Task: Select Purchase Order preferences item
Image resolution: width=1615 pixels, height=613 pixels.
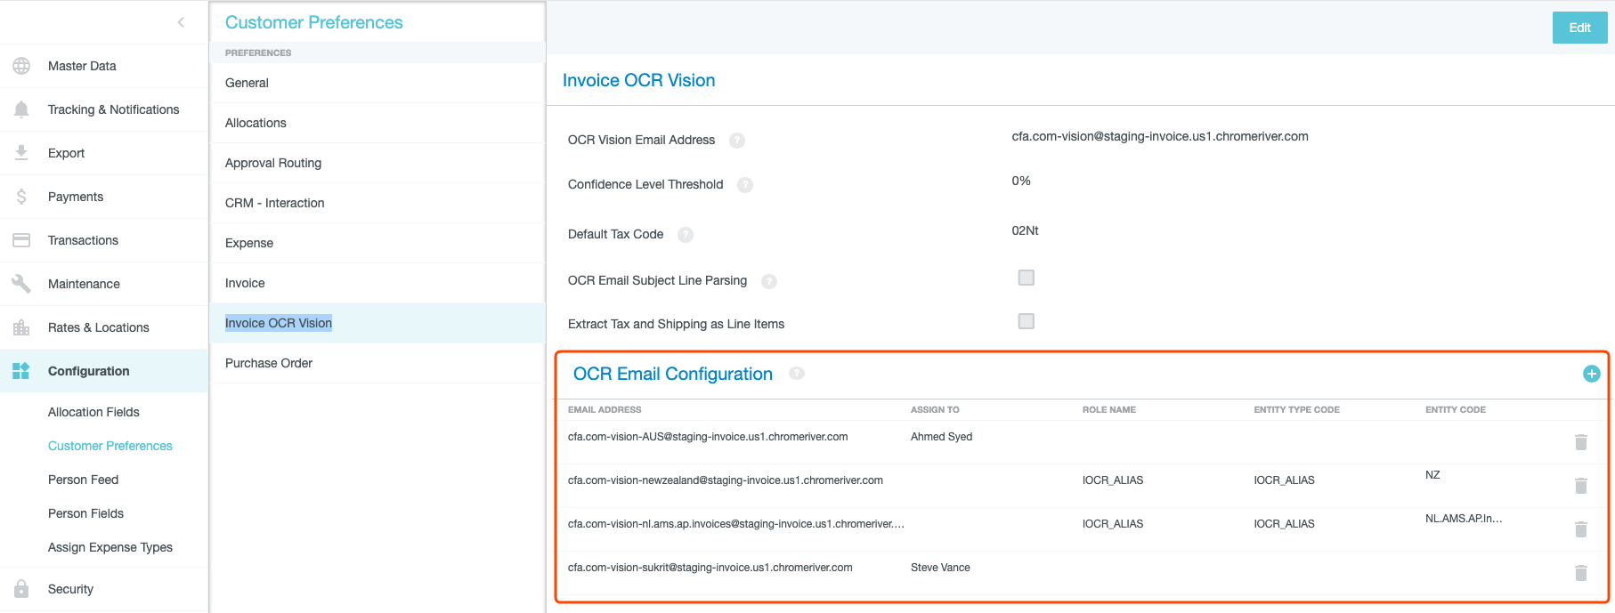Action: pos(269,363)
